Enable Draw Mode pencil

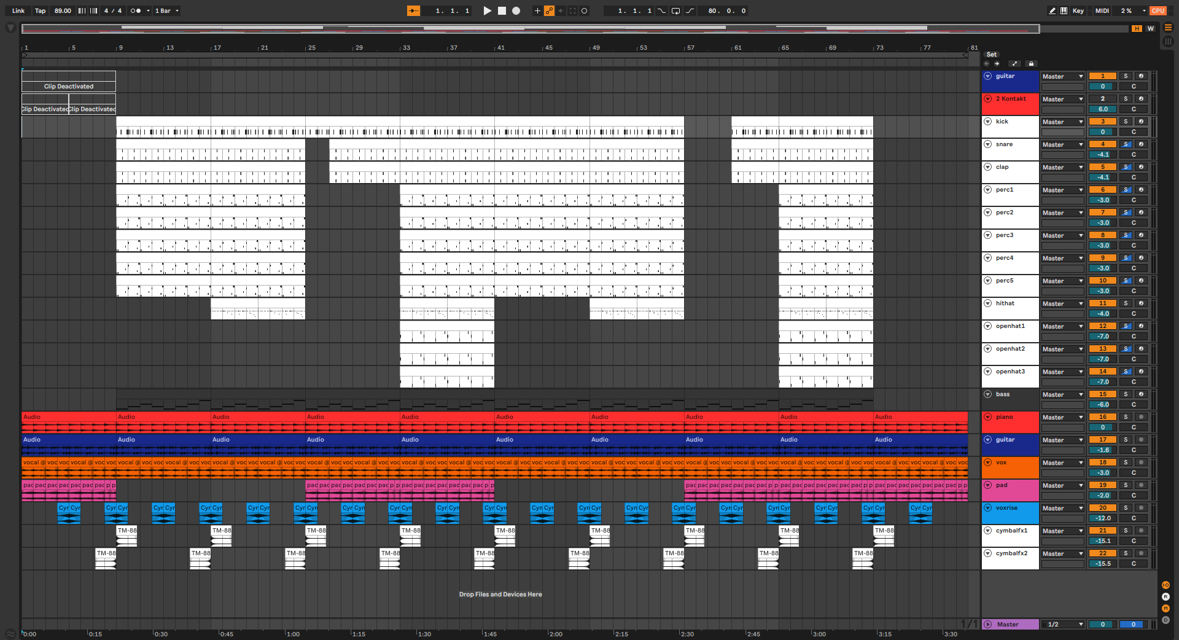click(1052, 10)
